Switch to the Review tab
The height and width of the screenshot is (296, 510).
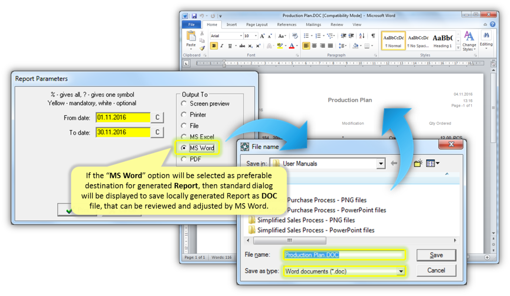[337, 24]
